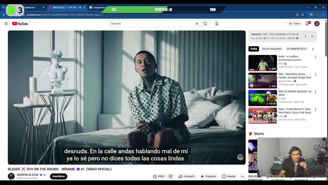The image size is (328, 185).
Task: Open DJ Asto channel name
Action: 282,99
